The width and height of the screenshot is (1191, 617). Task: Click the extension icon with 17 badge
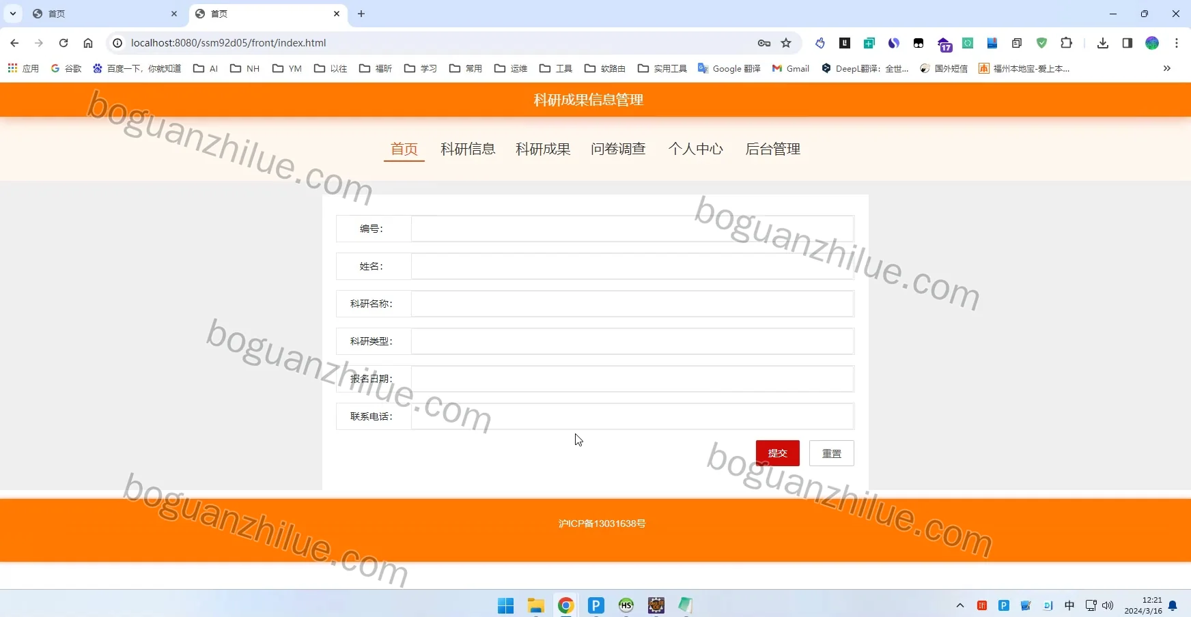944,44
